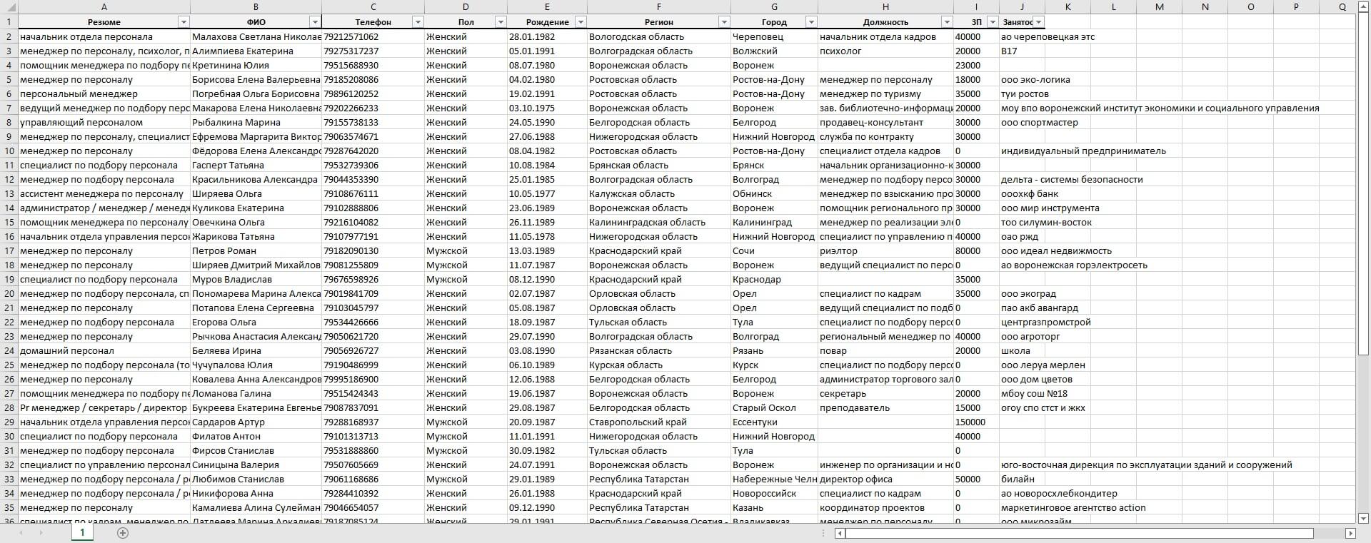
Task: Open the Резюме column filter dropdown
Action: click(184, 22)
